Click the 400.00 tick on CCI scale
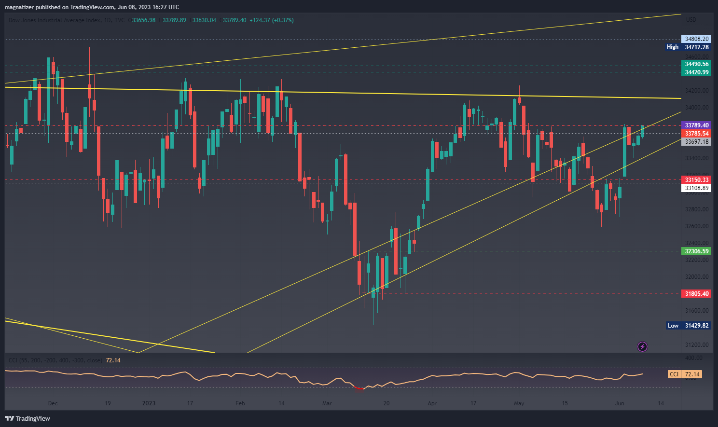The width and height of the screenshot is (718, 427). (694, 358)
